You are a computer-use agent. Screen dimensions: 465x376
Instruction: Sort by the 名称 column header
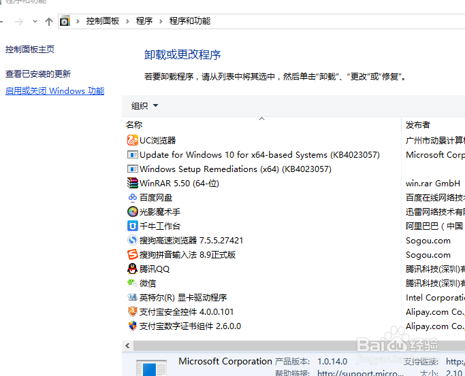pyautogui.click(x=134, y=125)
